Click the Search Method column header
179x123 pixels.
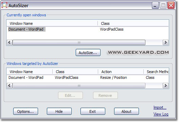[x=156, y=72]
